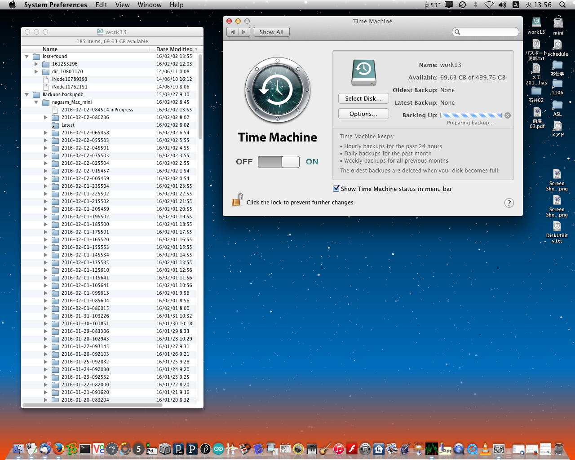Image resolution: width=575 pixels, height=460 pixels.
Task: Click the lock icon to prevent changes
Action: (x=237, y=200)
